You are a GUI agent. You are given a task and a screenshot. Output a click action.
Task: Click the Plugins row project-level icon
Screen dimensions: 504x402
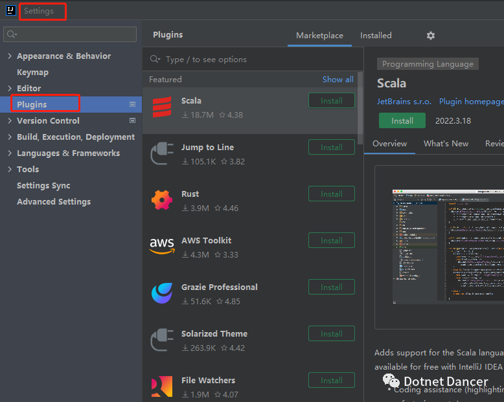coord(132,104)
